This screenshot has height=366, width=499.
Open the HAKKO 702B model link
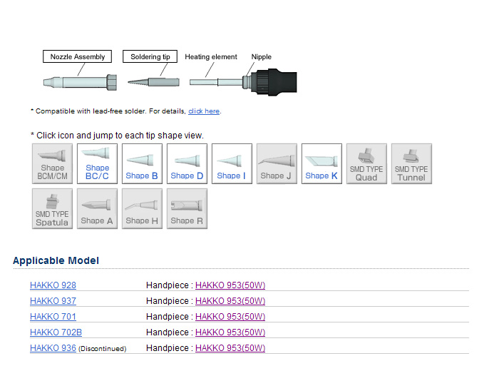click(56, 332)
